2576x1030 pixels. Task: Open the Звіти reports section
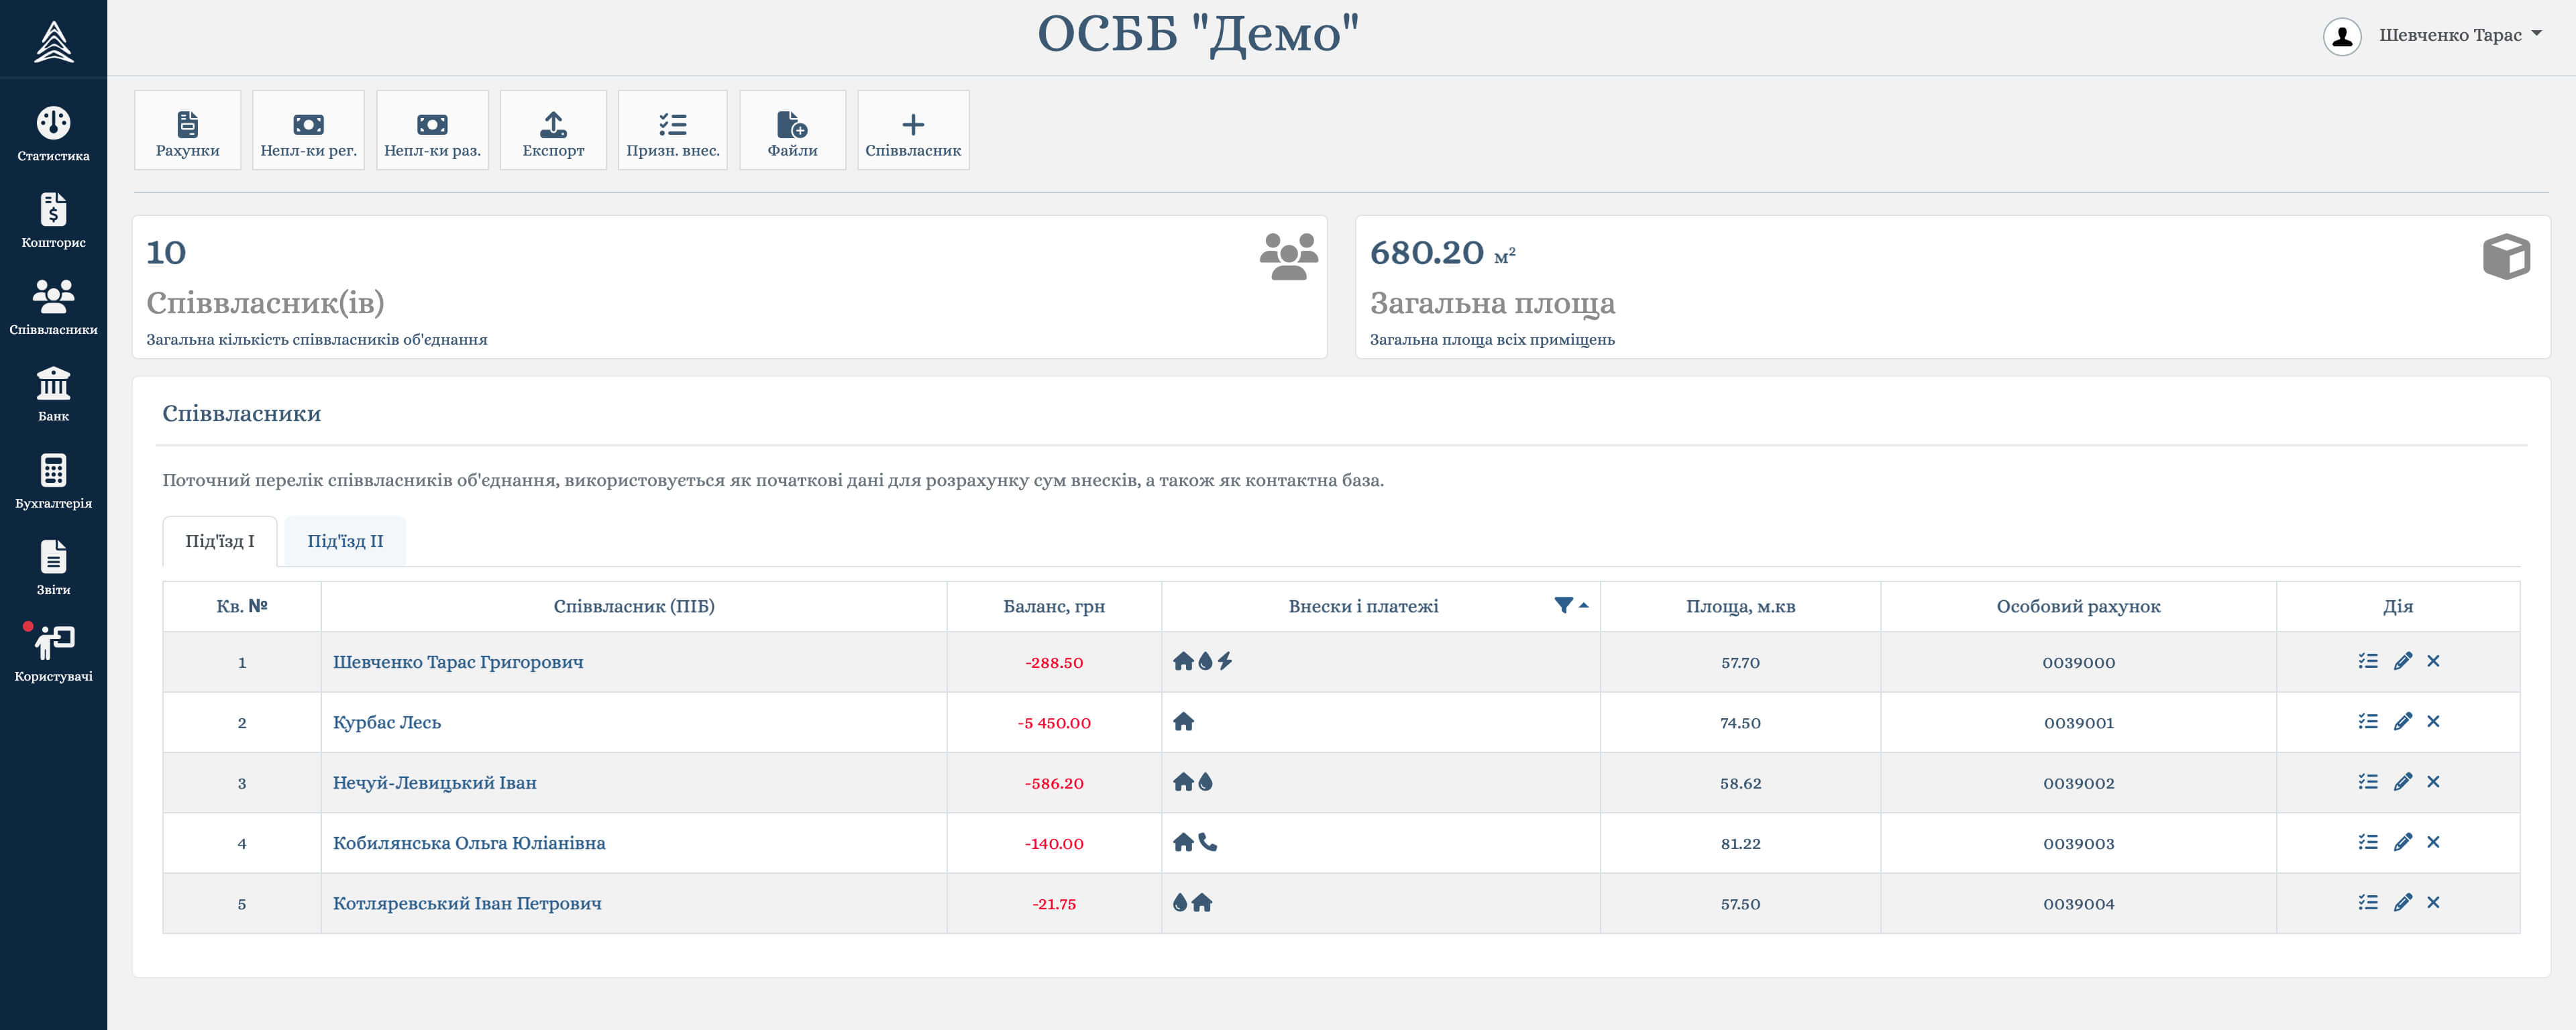(x=53, y=568)
